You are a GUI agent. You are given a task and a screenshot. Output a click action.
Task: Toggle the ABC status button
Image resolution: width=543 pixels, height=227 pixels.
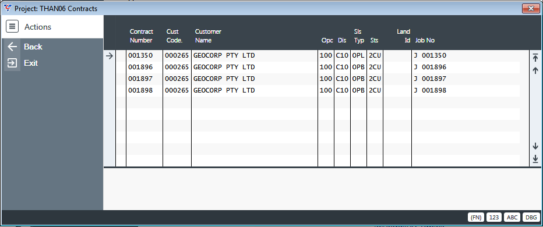tap(512, 217)
